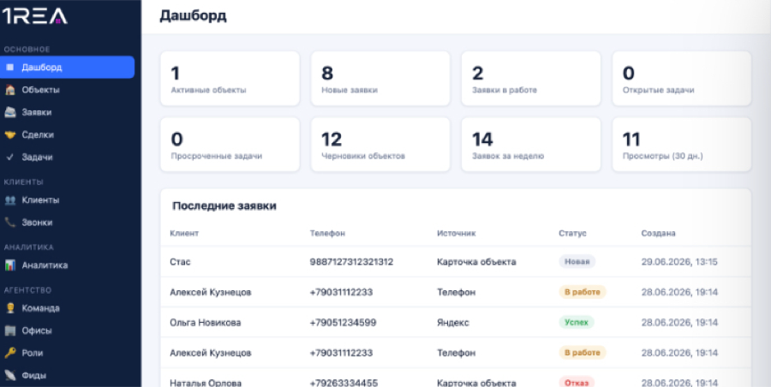Click the handshake icon beside Сделки
771x387 pixels.
(9, 134)
